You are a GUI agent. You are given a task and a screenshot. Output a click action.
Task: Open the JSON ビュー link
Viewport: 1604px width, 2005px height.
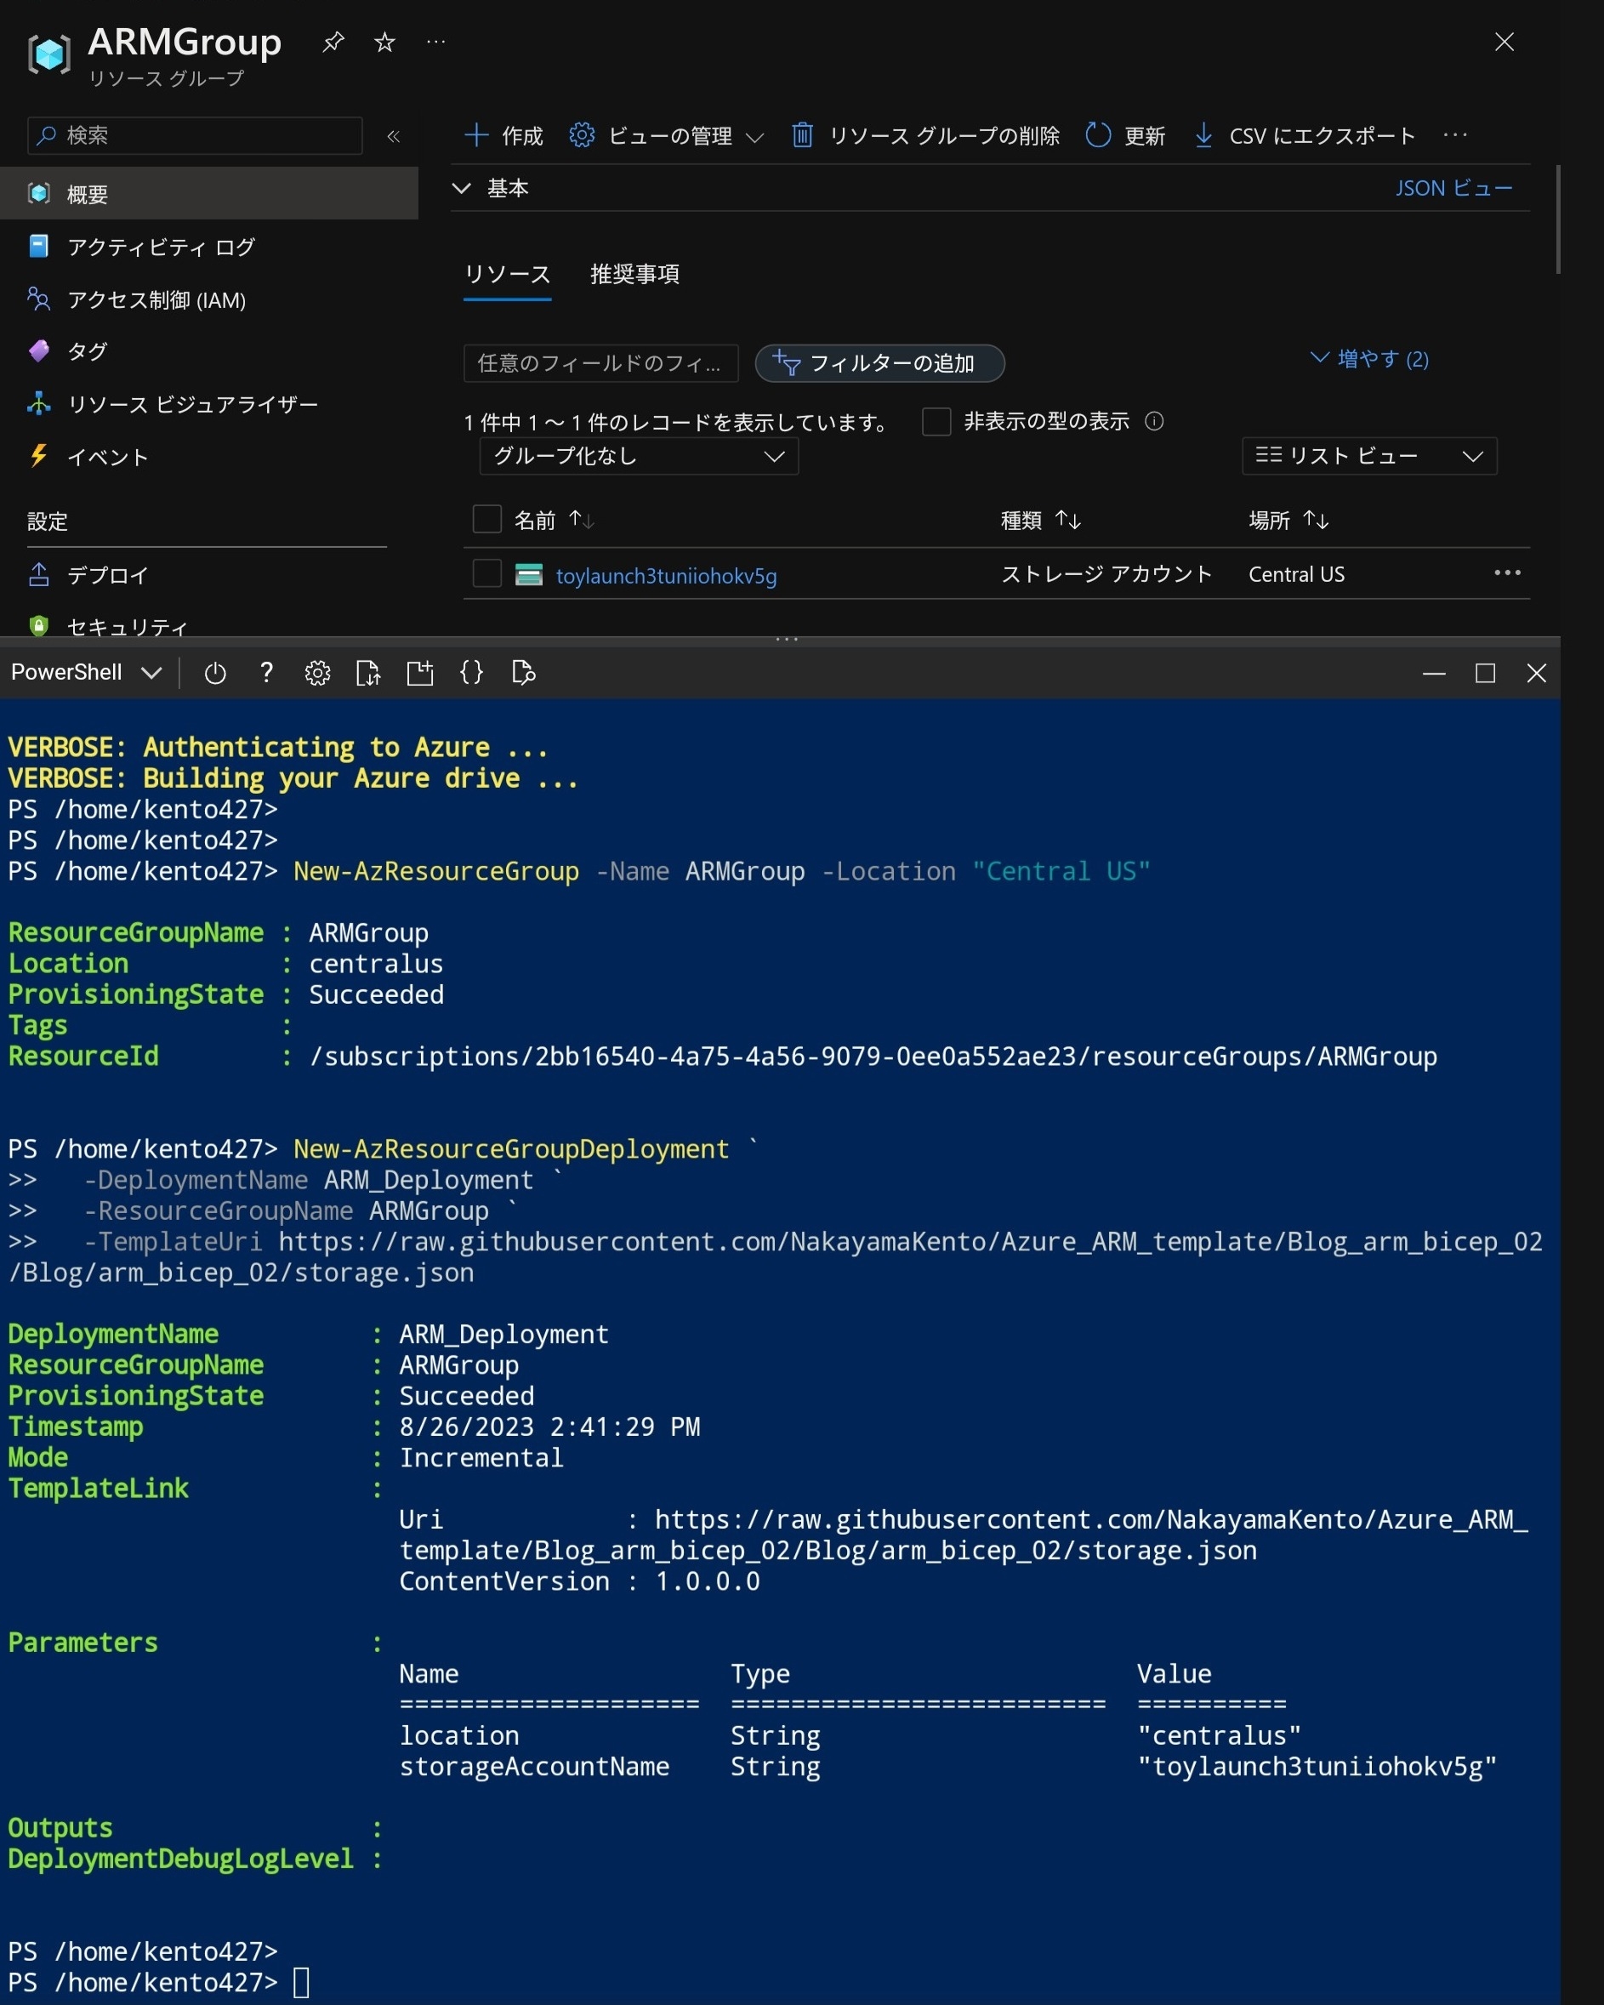(1453, 188)
